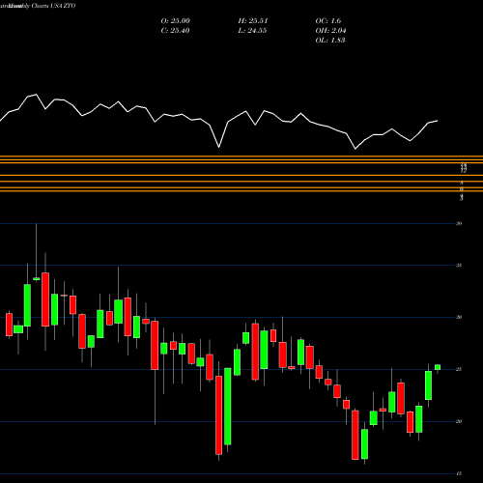Click the last point of the white indicator line
483x483 pixels.
tap(438, 121)
